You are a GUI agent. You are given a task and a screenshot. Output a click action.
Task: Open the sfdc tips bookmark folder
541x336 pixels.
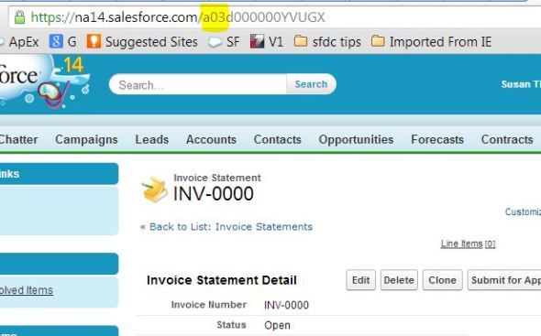327,42
